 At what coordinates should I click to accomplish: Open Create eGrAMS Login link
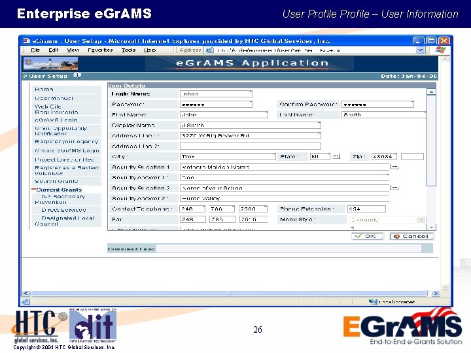pyautogui.click(x=67, y=150)
